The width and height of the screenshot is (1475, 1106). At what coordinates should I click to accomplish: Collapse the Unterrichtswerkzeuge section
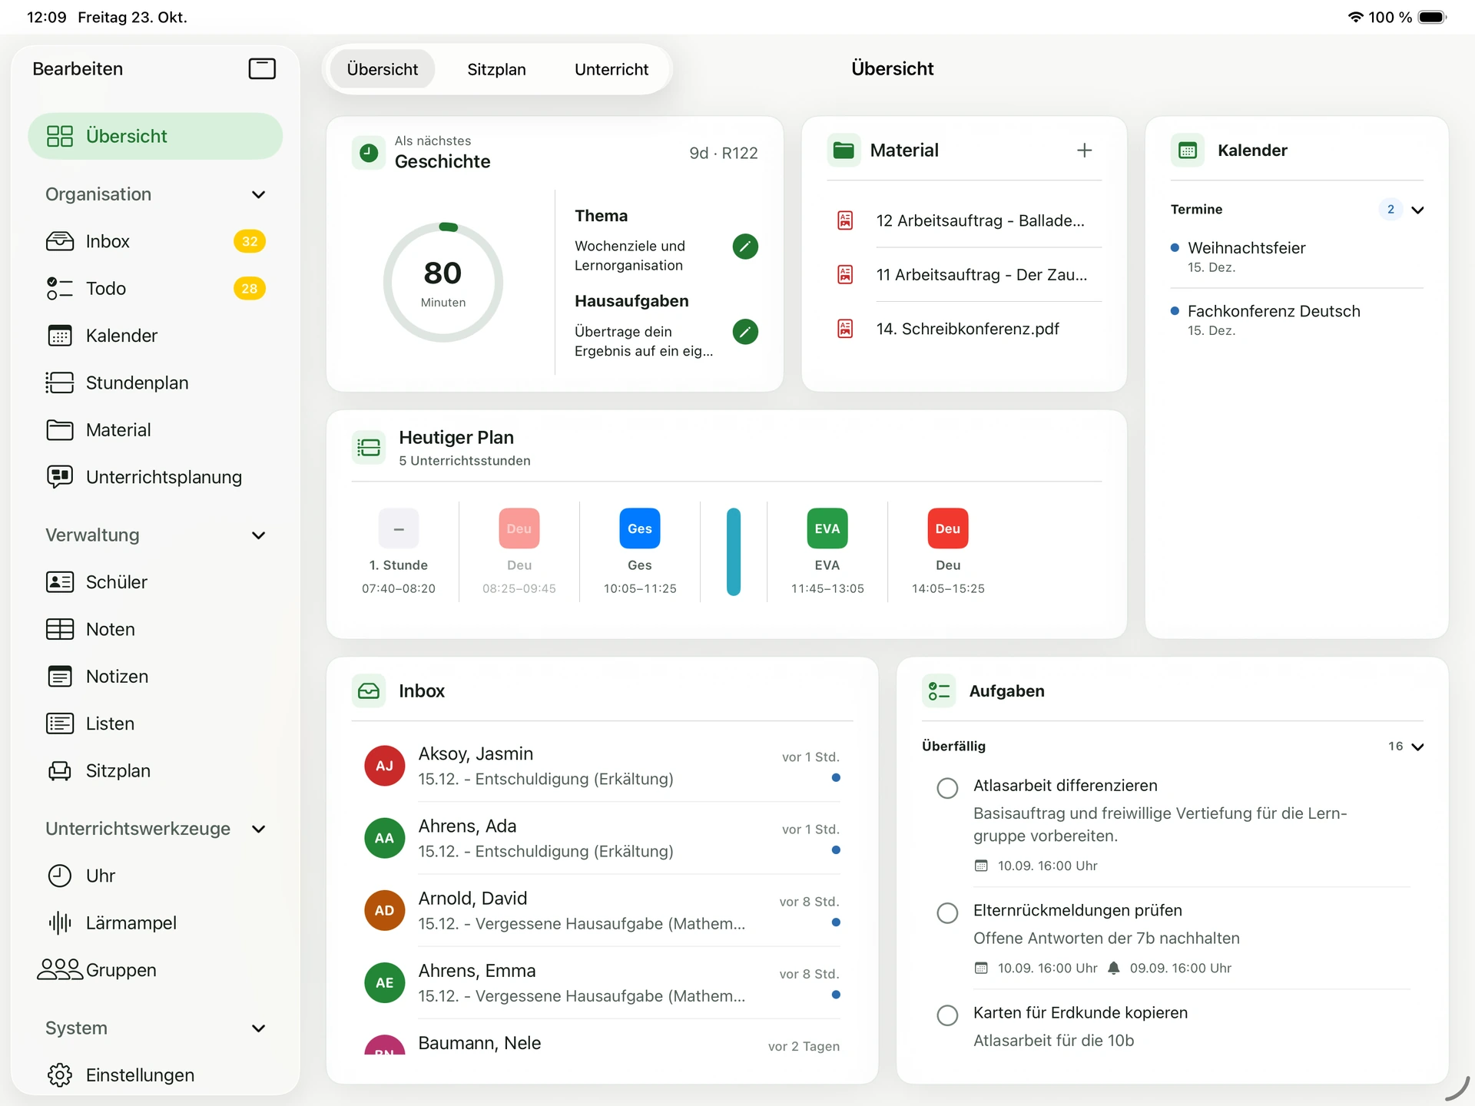click(x=259, y=829)
